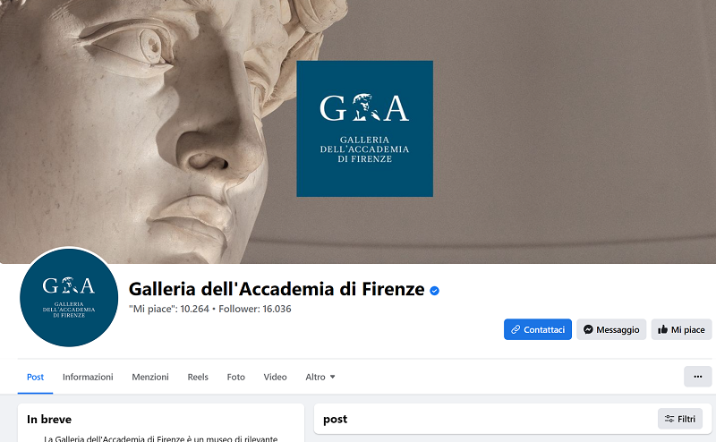This screenshot has height=442, width=716.
Task: Click the Altro dropdown arrow
Action: [332, 378]
